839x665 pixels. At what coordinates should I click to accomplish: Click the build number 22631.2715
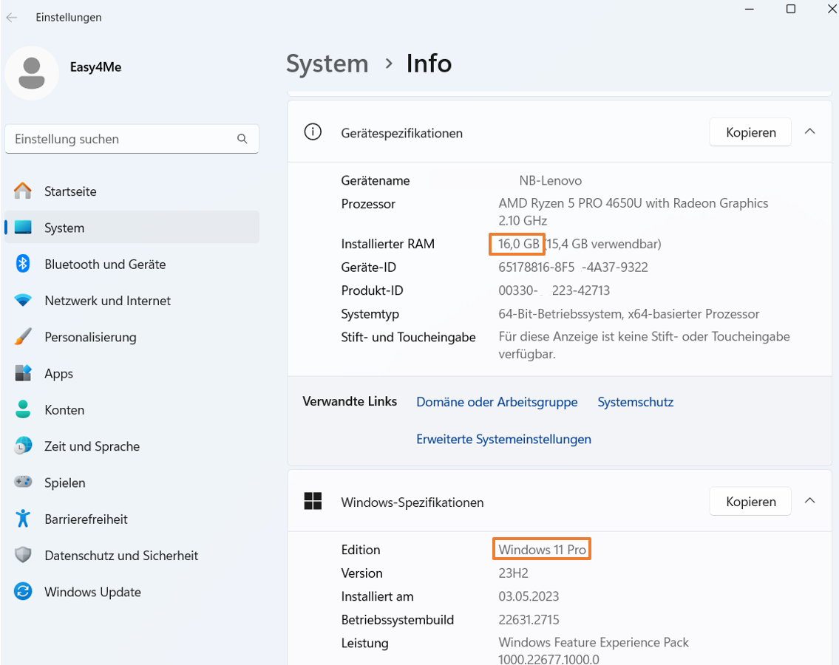[529, 619]
